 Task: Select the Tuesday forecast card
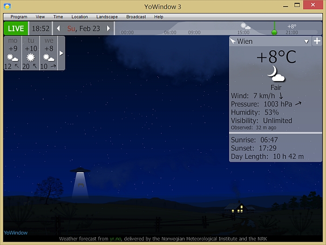click(31, 53)
